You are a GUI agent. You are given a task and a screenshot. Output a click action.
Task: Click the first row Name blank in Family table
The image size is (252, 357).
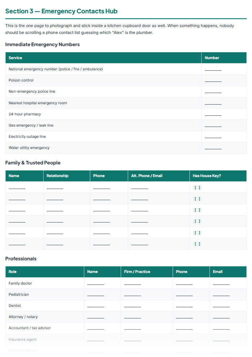click(17, 188)
